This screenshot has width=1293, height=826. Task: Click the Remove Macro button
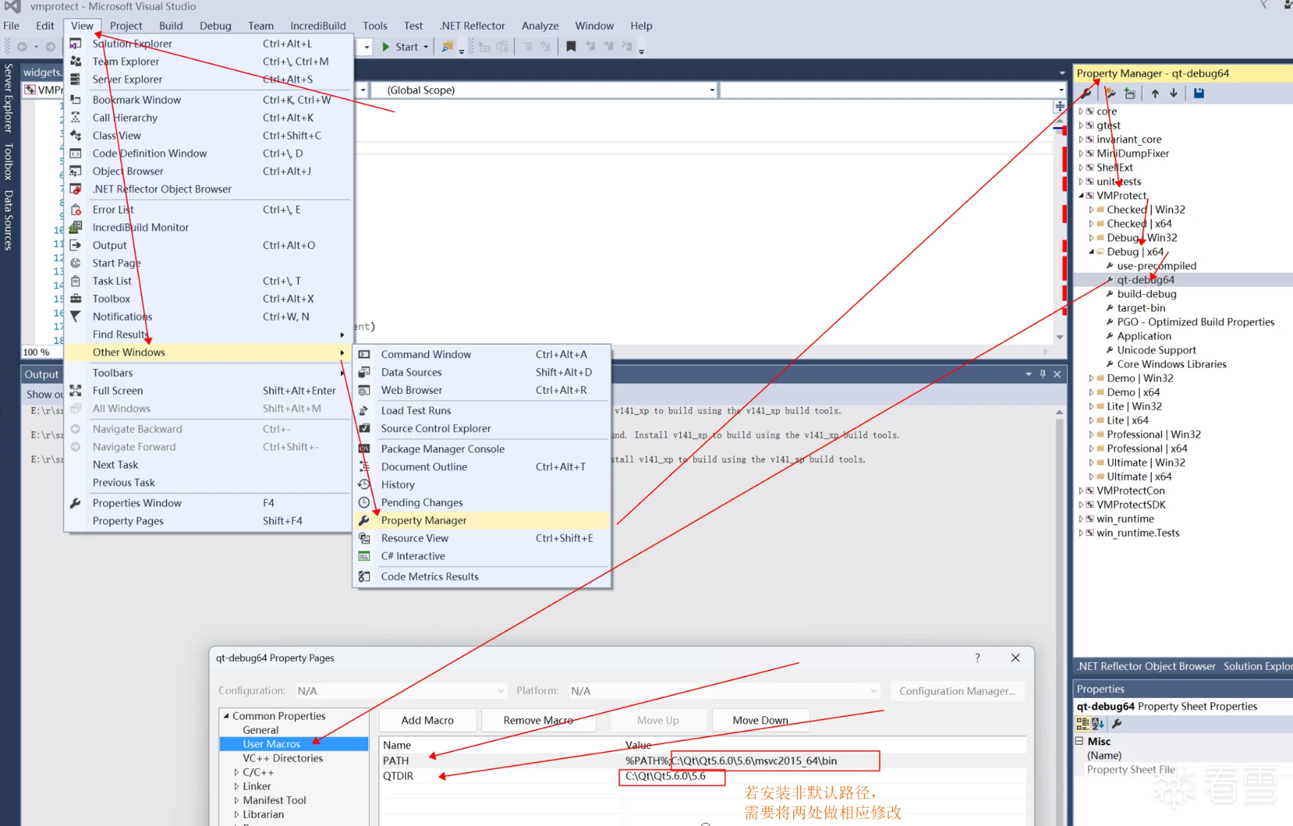pyautogui.click(x=538, y=720)
